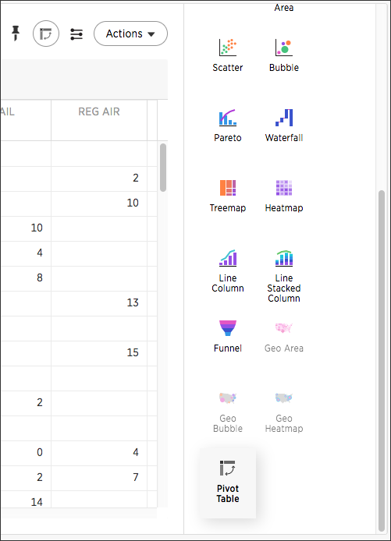The image size is (391, 541).
Task: Choose the Bubble chart icon
Action: 284,55
